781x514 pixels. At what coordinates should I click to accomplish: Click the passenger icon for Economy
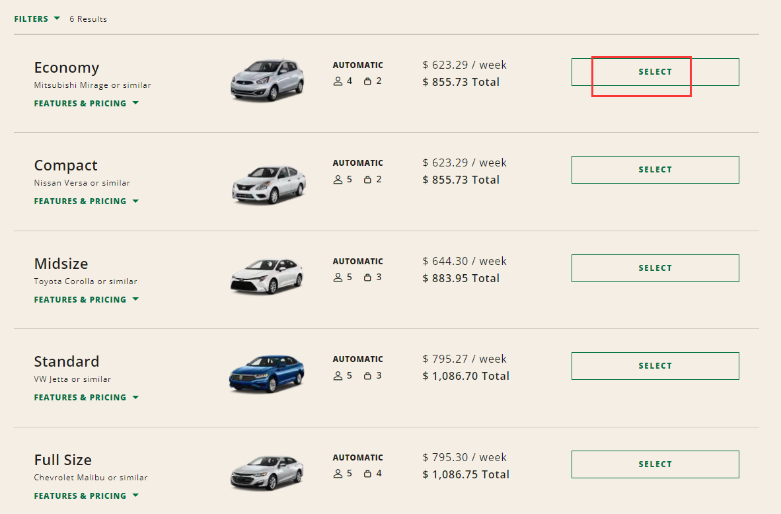(338, 81)
